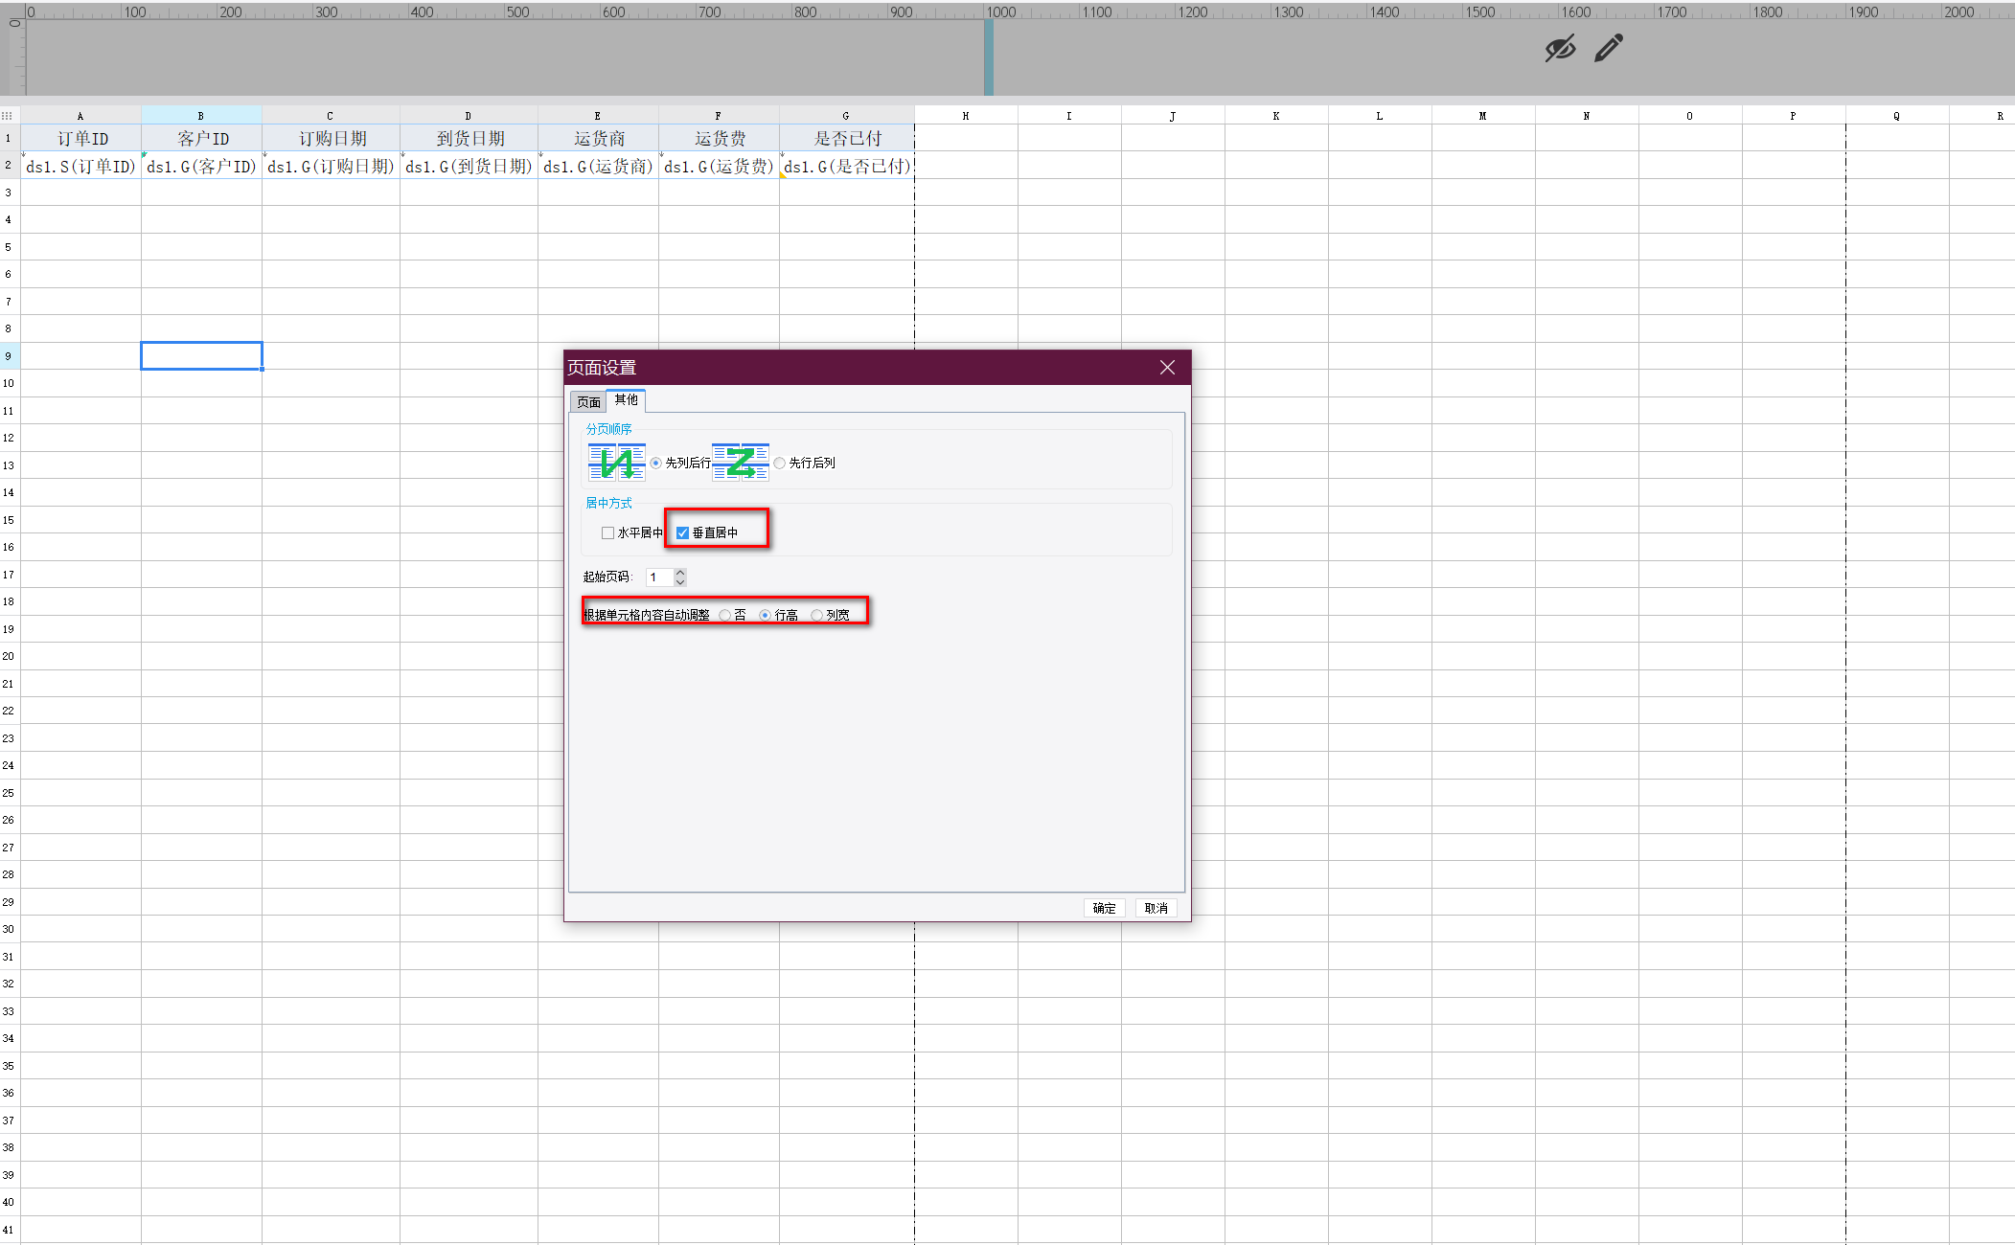
Task: Click the row-first Z pagination icon
Action: tap(740, 463)
